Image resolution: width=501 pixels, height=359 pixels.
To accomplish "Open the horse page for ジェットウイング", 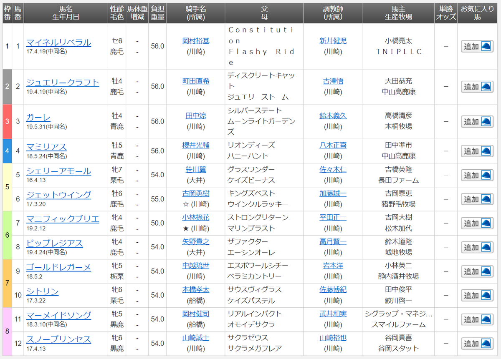I will pos(58,195).
